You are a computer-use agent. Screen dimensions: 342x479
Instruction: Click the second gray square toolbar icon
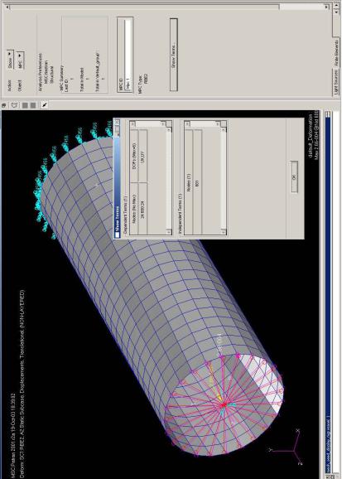(x=33, y=105)
